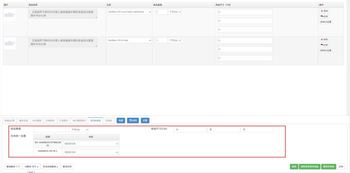
Task: Open the Sandbox SG Local Sales warehouse dropdown
Action: tap(129, 12)
